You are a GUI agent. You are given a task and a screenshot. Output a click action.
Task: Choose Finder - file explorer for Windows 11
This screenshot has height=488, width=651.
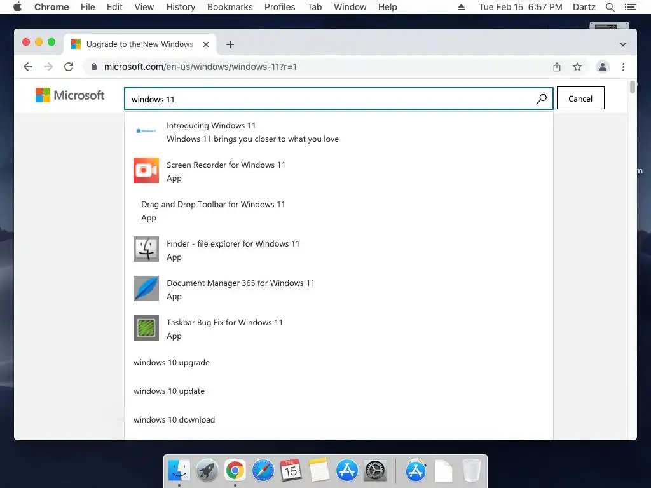point(339,250)
